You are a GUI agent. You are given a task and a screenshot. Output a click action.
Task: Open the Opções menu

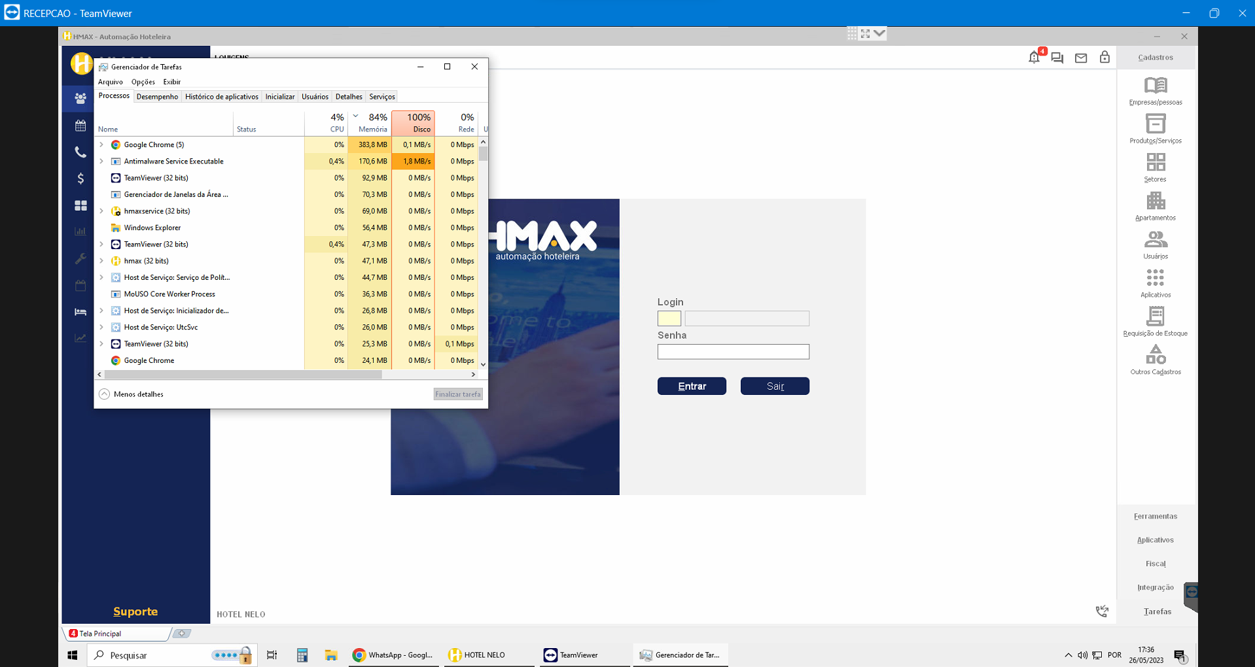[x=143, y=82]
